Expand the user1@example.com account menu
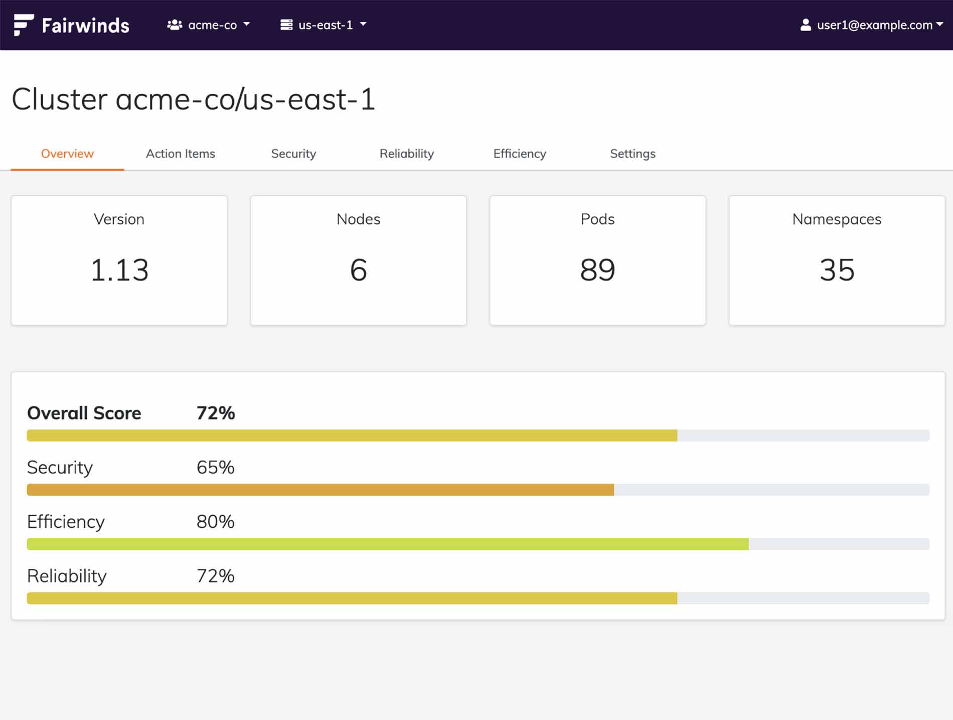The width and height of the screenshot is (953, 720). point(872,25)
